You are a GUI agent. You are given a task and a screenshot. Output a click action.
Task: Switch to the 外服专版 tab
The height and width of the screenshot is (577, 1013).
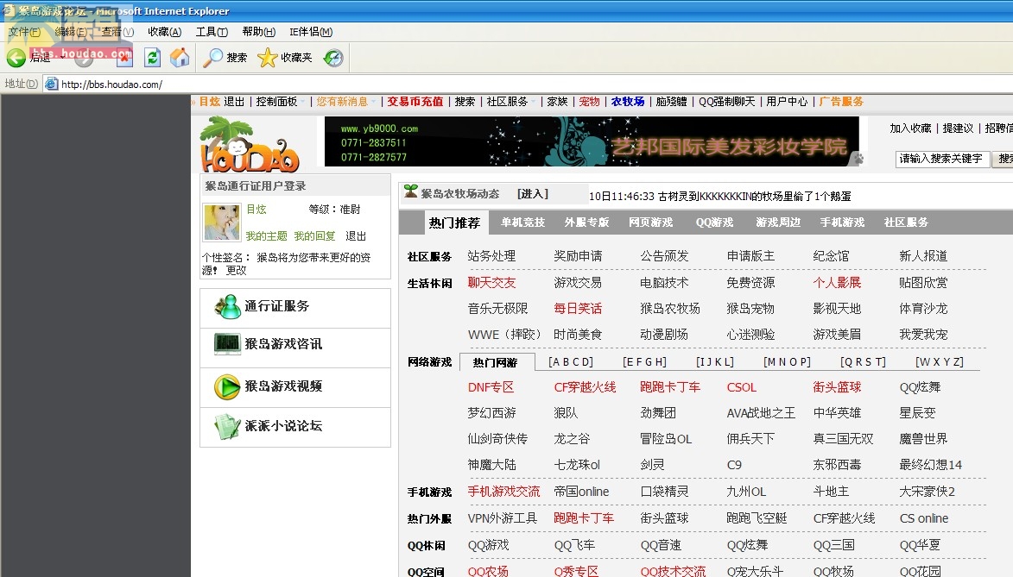coord(586,223)
